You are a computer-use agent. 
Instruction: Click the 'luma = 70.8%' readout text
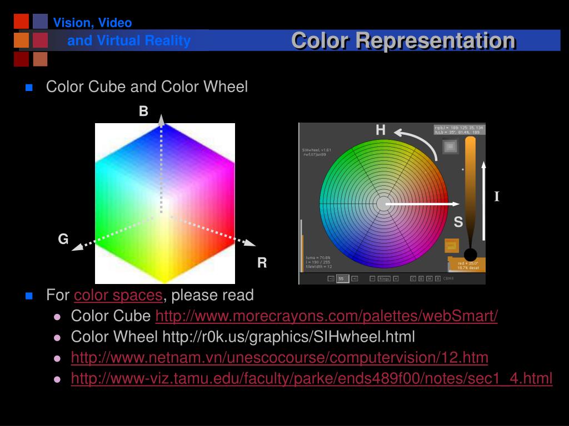(x=318, y=258)
